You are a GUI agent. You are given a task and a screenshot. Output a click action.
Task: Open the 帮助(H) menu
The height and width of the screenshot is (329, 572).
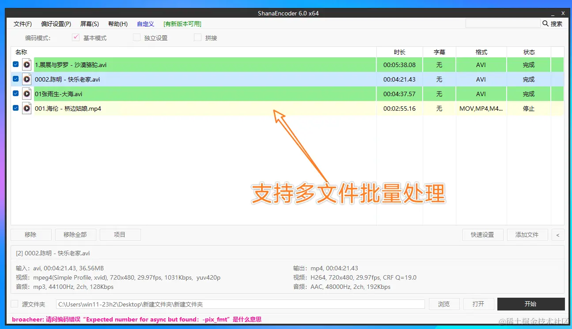click(118, 24)
